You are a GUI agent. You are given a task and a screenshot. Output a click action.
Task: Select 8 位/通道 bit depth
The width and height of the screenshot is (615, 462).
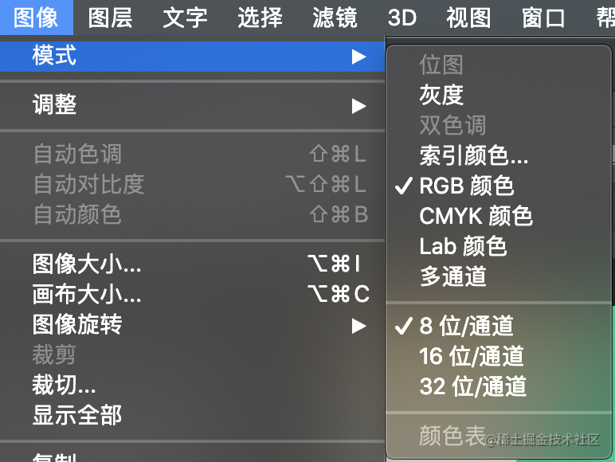(x=499, y=326)
